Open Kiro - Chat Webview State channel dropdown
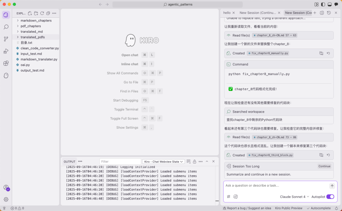 point(164,162)
